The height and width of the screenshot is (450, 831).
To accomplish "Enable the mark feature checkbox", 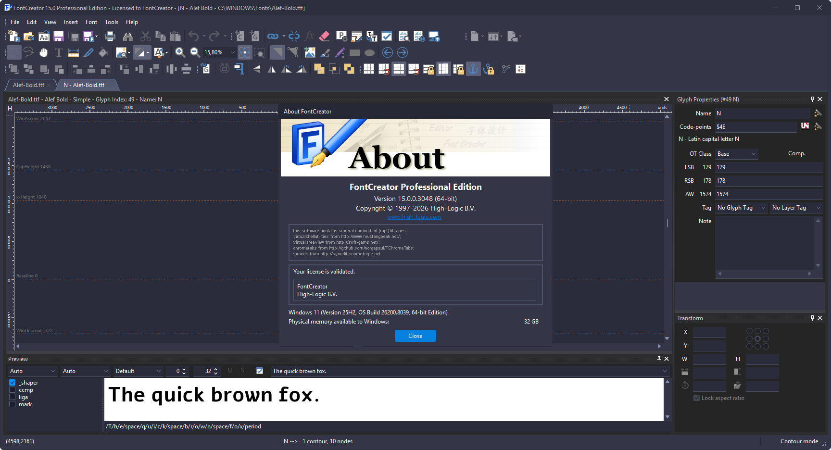I will click(x=13, y=404).
